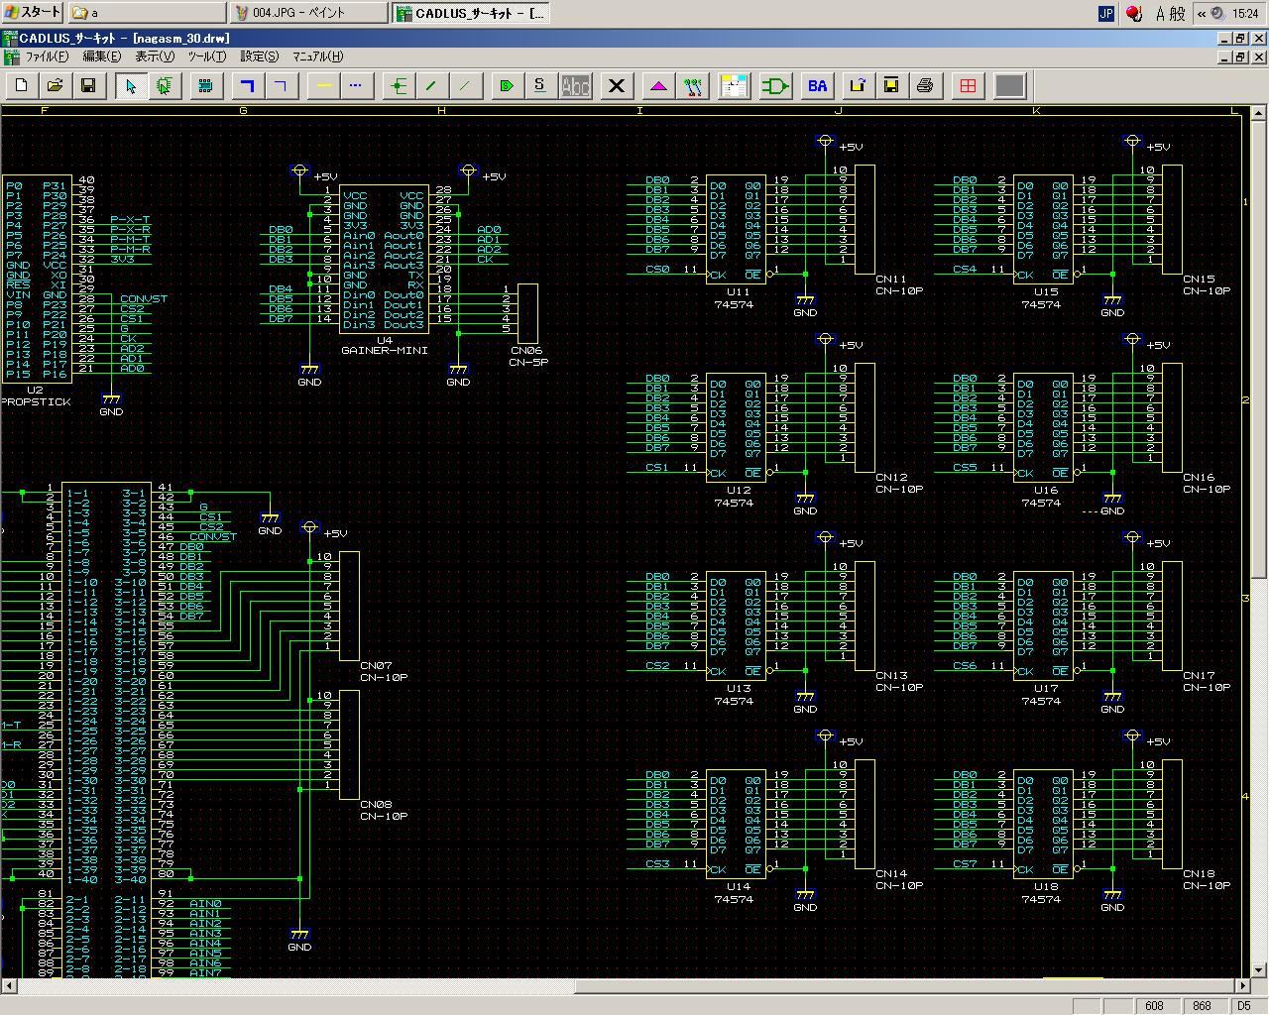Viewport: 1269px width, 1015px height.
Task: Toggle the thick blue wire drawing mode
Action: 248,86
